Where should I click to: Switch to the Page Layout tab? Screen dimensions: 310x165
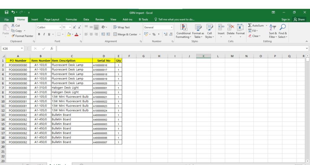point(52,20)
